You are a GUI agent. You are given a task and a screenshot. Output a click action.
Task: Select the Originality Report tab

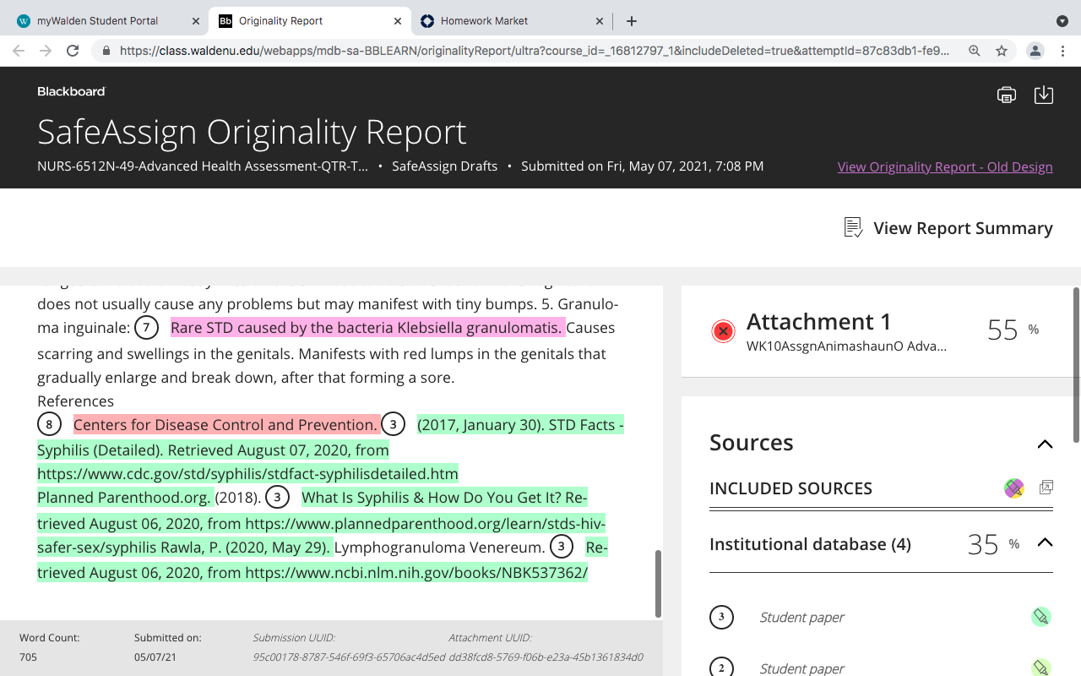click(x=309, y=21)
